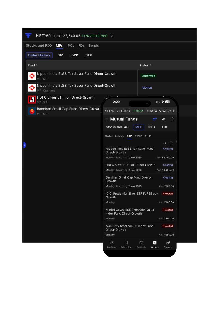Select phone MFs tab
Screen dimensions: 219x310
click(x=139, y=127)
